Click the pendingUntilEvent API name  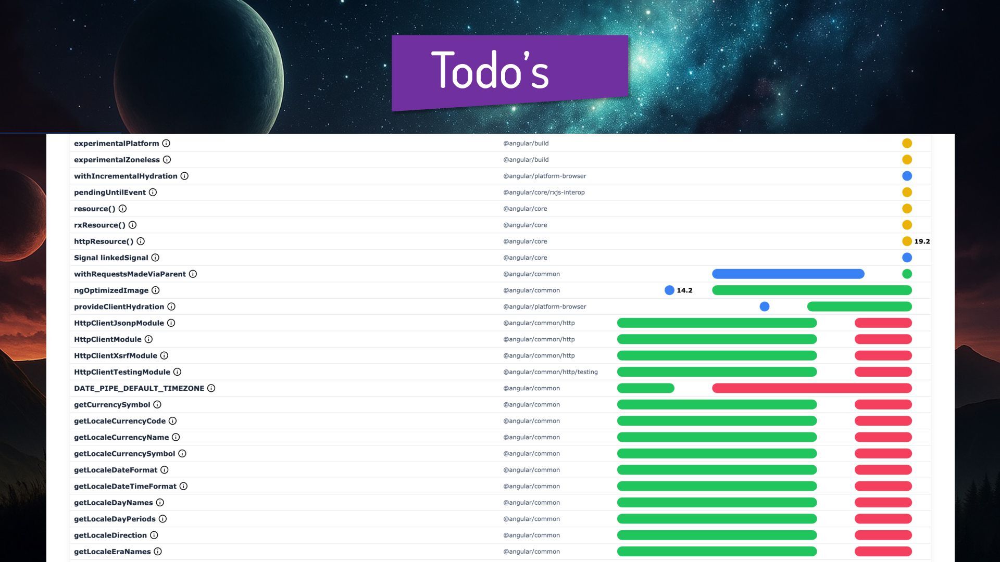point(110,193)
